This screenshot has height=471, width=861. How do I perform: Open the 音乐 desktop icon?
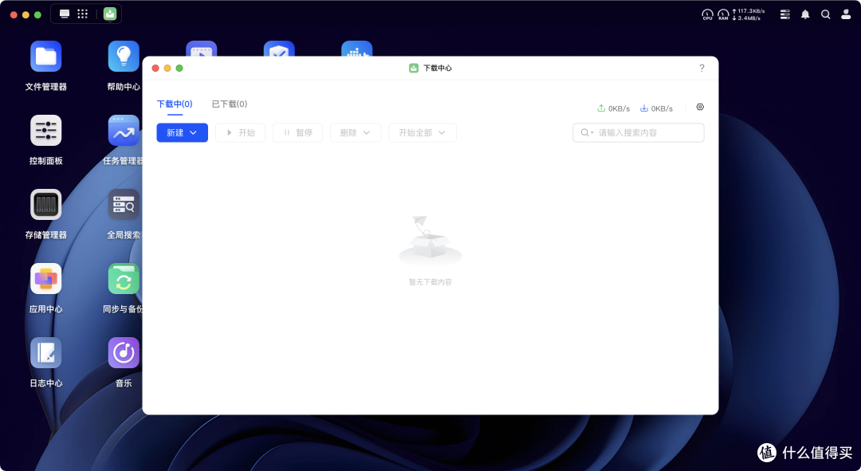click(x=124, y=353)
